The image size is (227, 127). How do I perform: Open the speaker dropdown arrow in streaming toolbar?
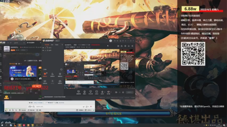click(x=111, y=92)
